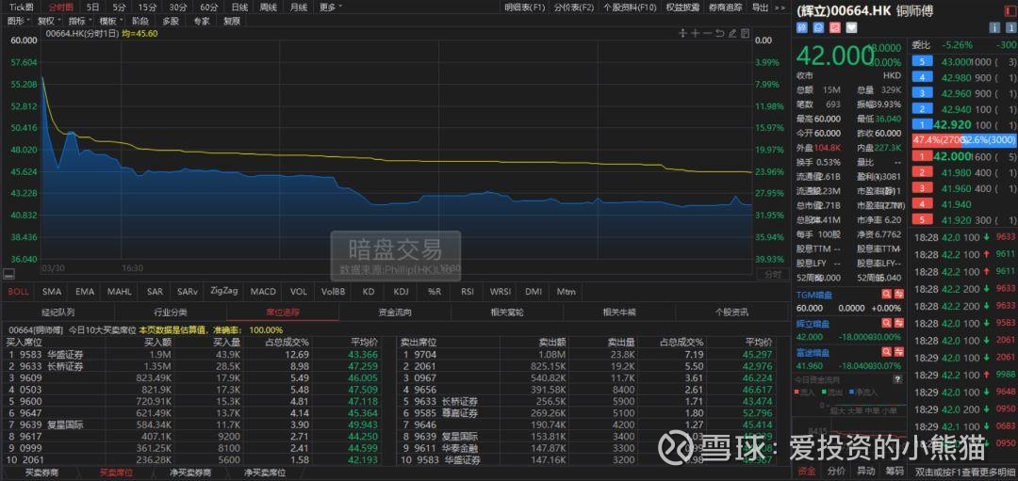Open 个股资料(F10) button

pyautogui.click(x=629, y=8)
